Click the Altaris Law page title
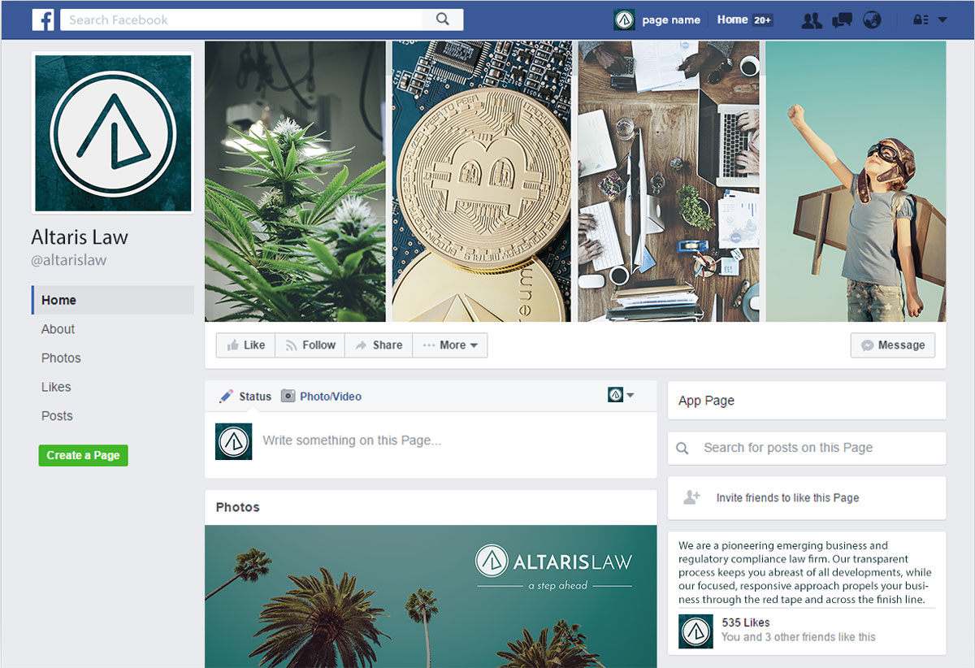This screenshot has width=975, height=668. (x=80, y=237)
